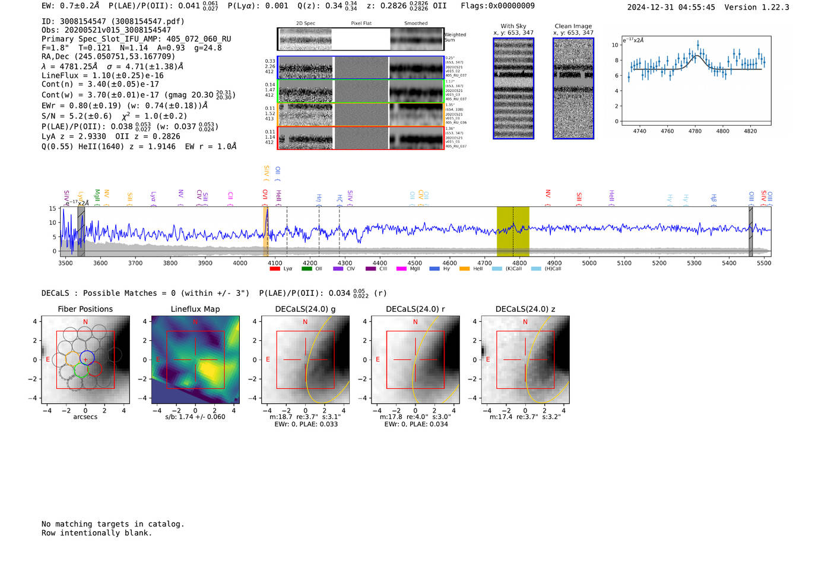
Task: Click the yellow highlighted band in spectrum
Action: (513, 231)
